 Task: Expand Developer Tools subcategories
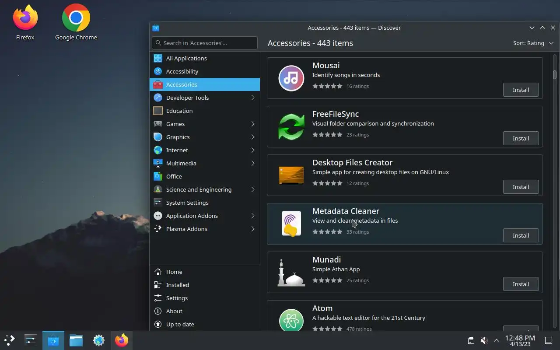[253, 98]
